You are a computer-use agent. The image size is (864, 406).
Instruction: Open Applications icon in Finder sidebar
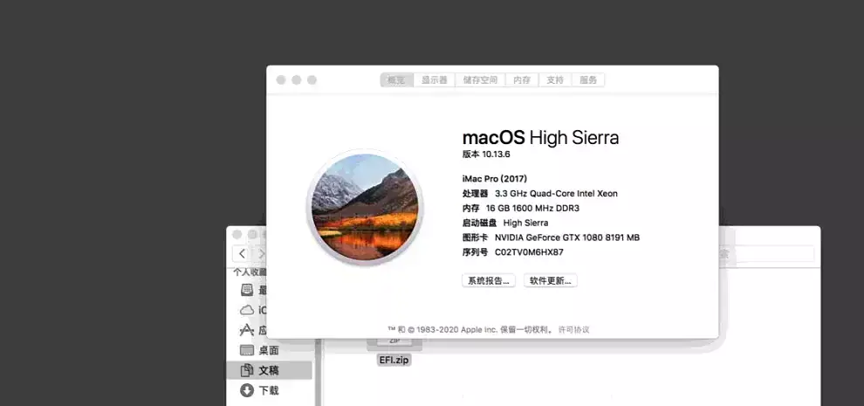pos(247,330)
